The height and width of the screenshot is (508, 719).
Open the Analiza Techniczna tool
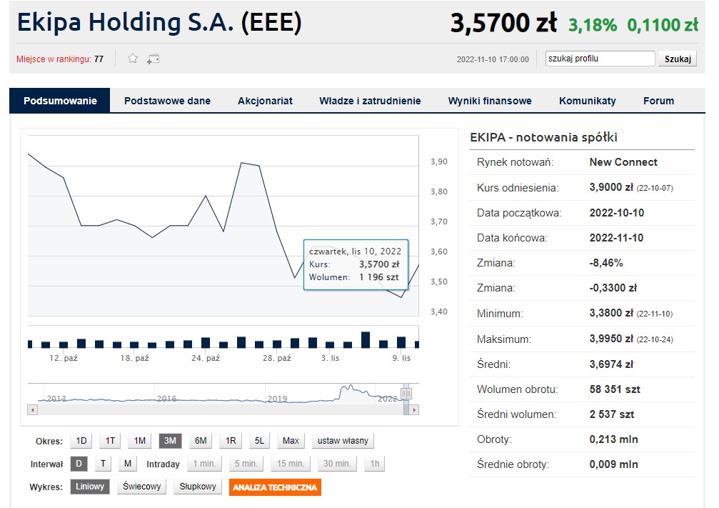[x=274, y=487]
